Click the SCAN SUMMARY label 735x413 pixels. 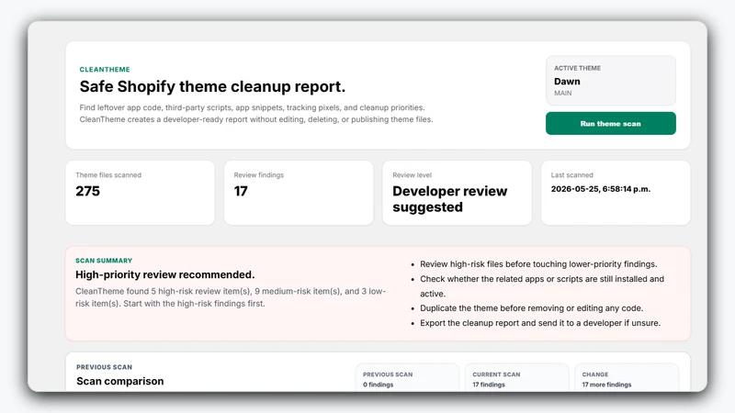point(104,261)
